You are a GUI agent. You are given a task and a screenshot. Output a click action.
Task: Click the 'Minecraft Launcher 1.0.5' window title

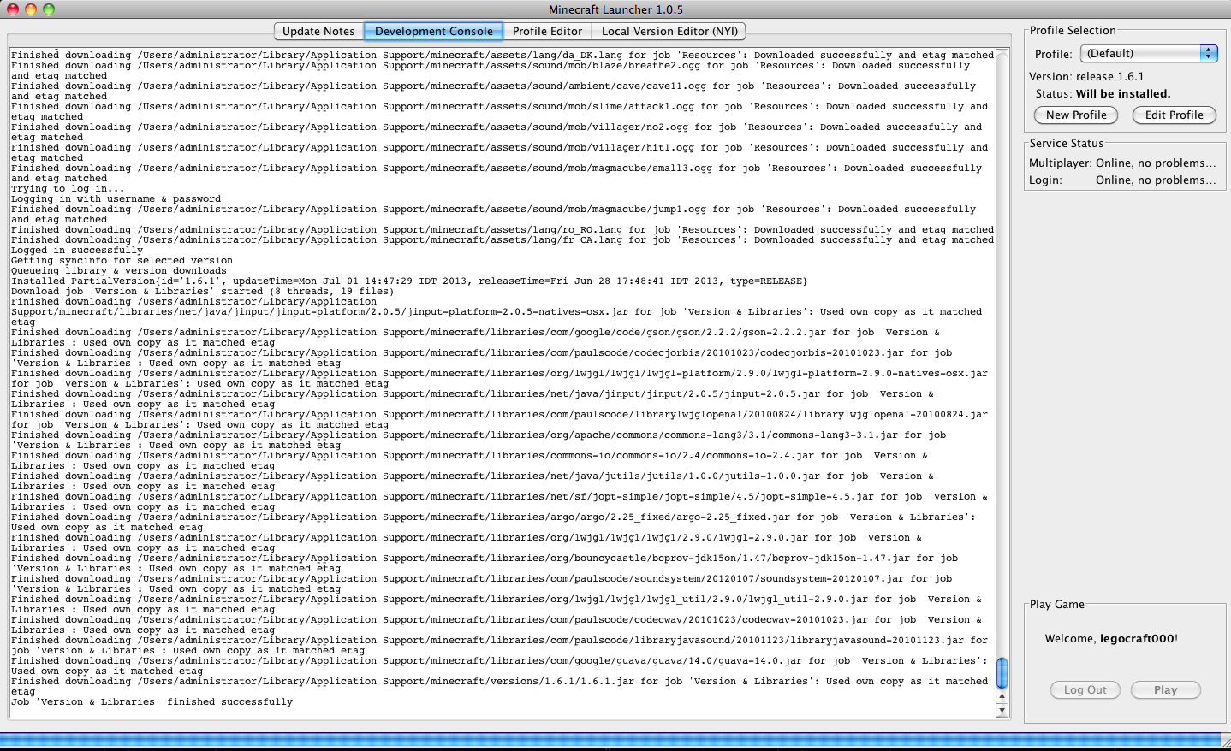(615, 9)
